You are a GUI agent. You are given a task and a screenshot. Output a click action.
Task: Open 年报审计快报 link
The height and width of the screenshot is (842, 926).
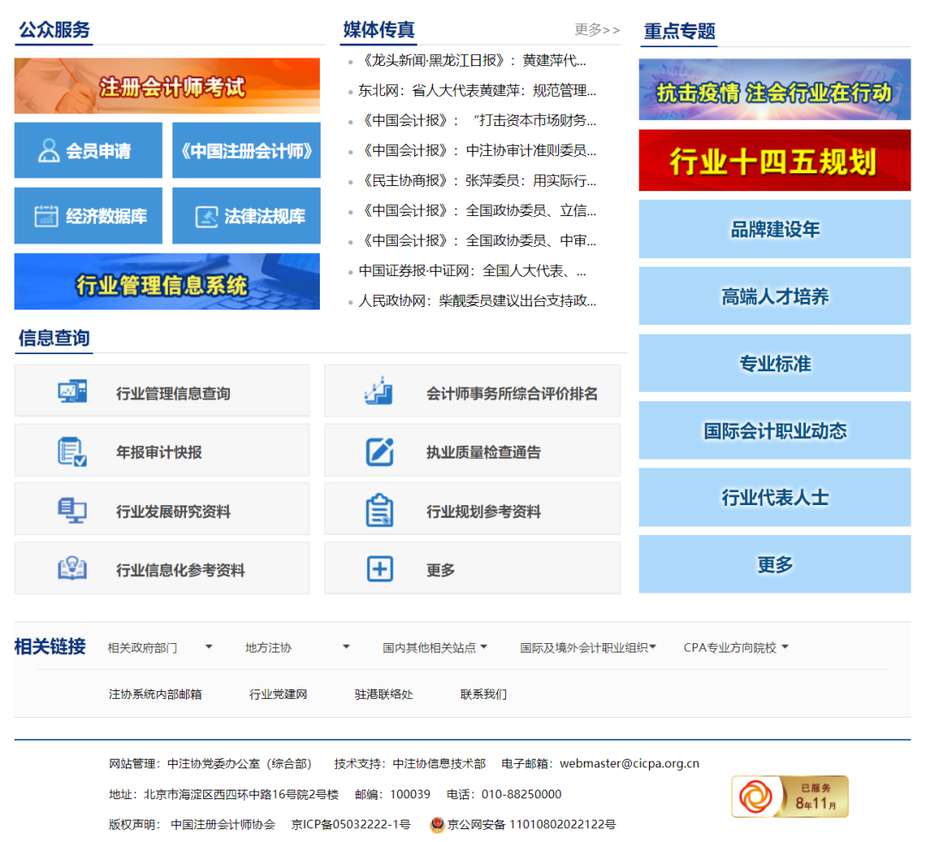tap(162, 450)
